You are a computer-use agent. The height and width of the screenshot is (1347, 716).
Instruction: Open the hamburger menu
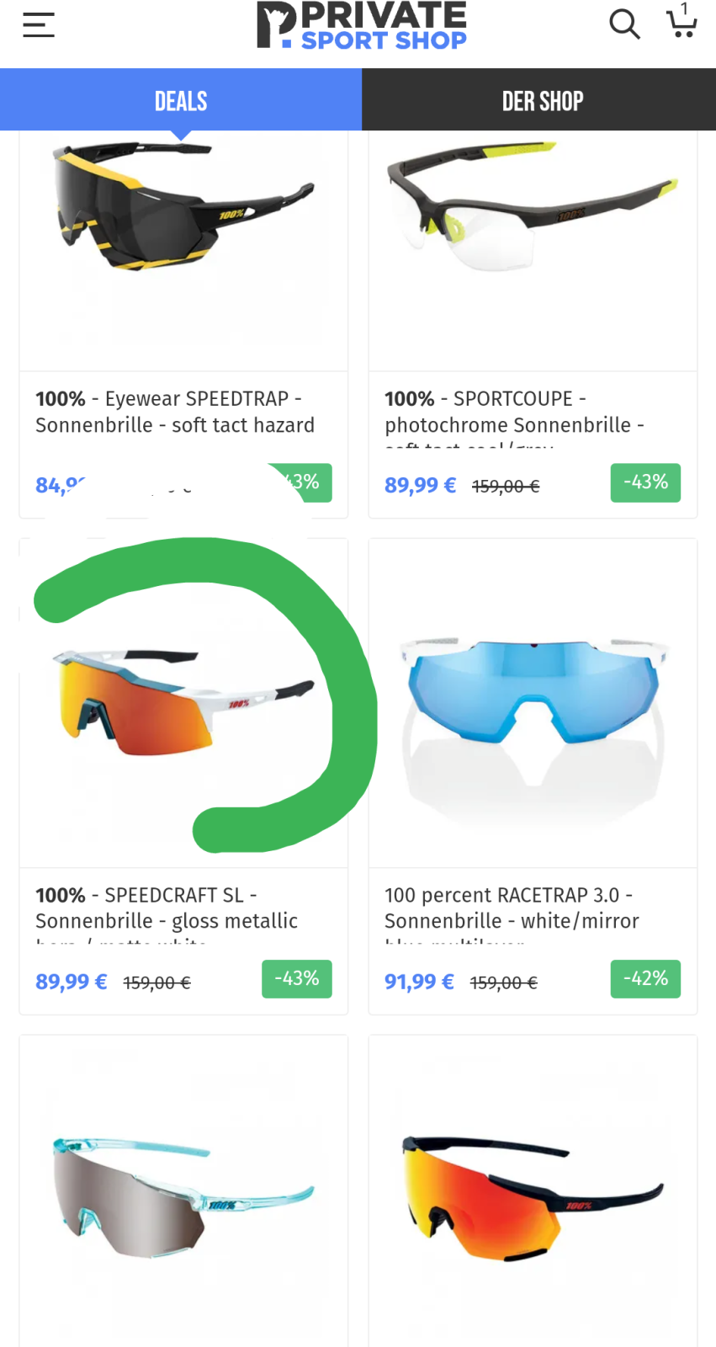(x=39, y=25)
